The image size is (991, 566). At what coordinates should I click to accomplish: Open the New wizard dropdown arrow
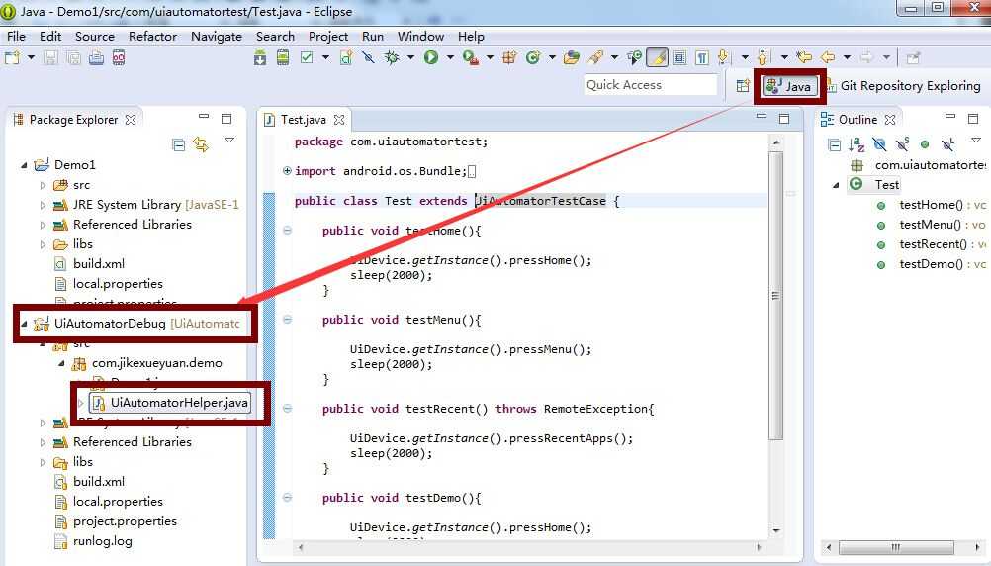tap(31, 58)
